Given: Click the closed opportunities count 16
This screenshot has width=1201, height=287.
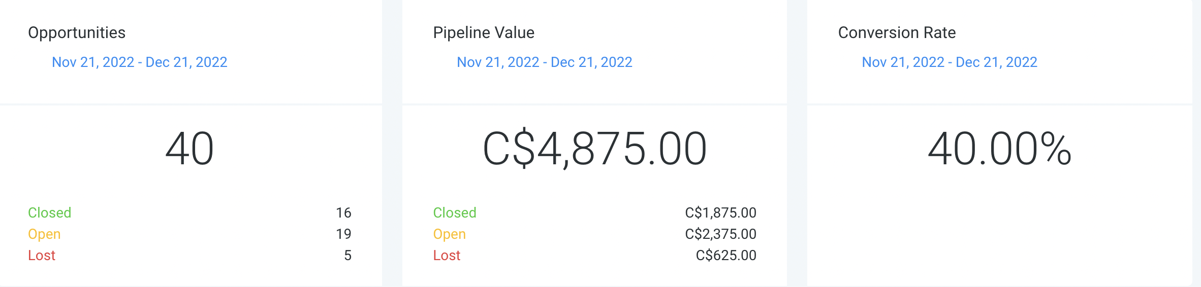Looking at the screenshot, I should (343, 212).
